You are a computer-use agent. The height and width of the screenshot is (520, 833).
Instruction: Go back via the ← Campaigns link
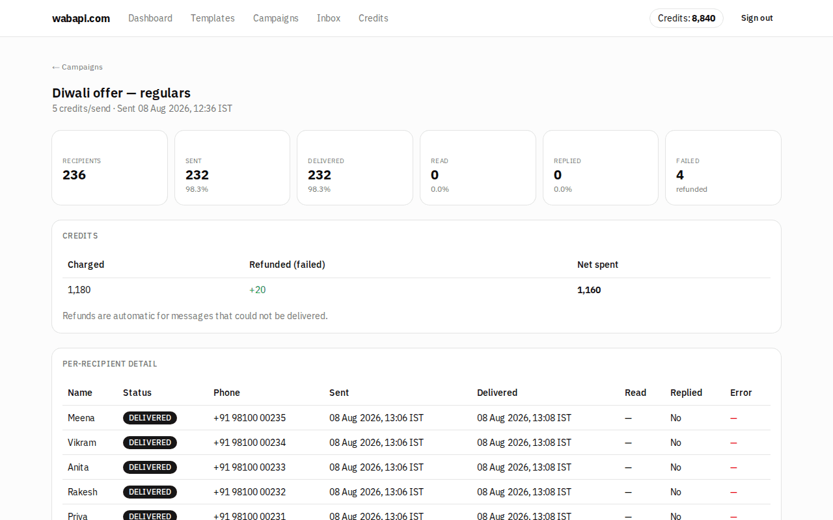coord(77,67)
